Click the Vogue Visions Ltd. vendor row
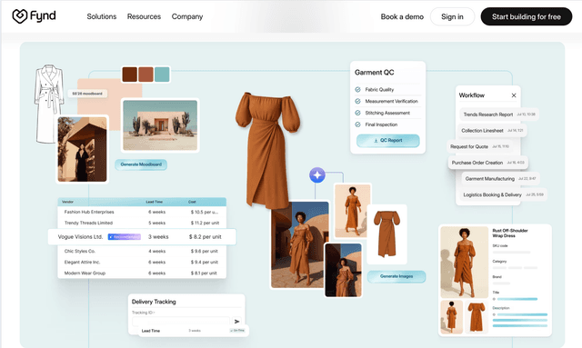 [x=142, y=237]
